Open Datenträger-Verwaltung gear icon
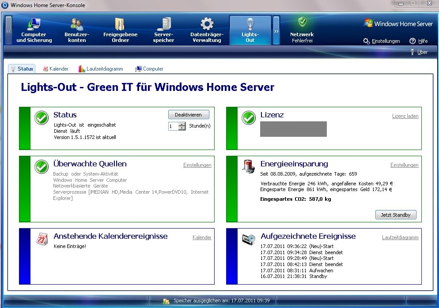The height and width of the screenshot is (308, 439). [207, 24]
